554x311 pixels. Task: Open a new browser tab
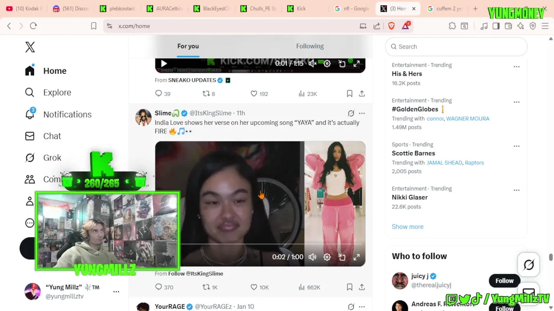click(x=475, y=9)
